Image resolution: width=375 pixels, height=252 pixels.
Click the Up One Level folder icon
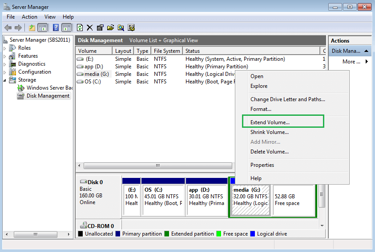click(32, 28)
